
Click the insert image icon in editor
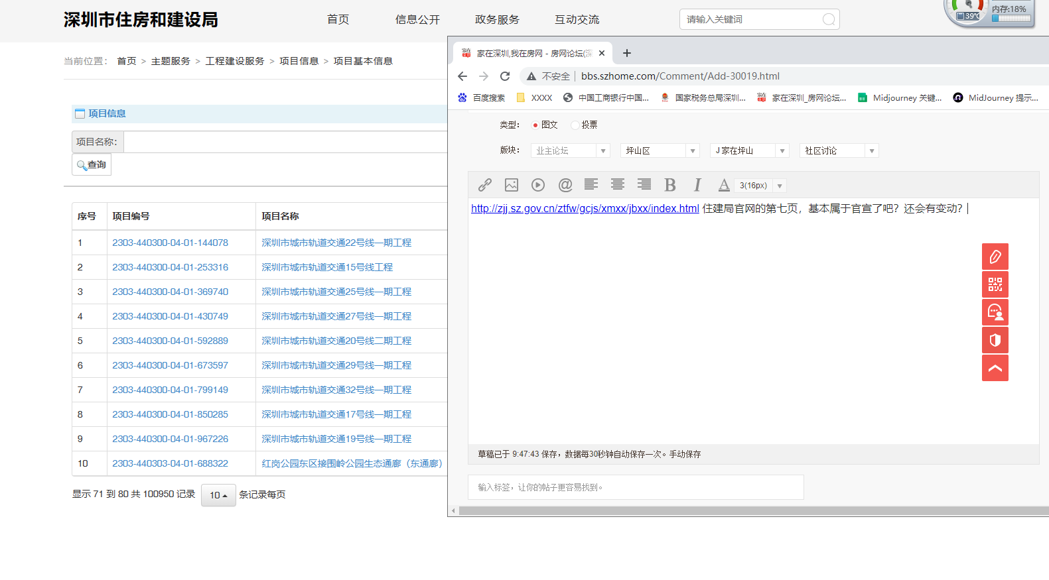[512, 185]
